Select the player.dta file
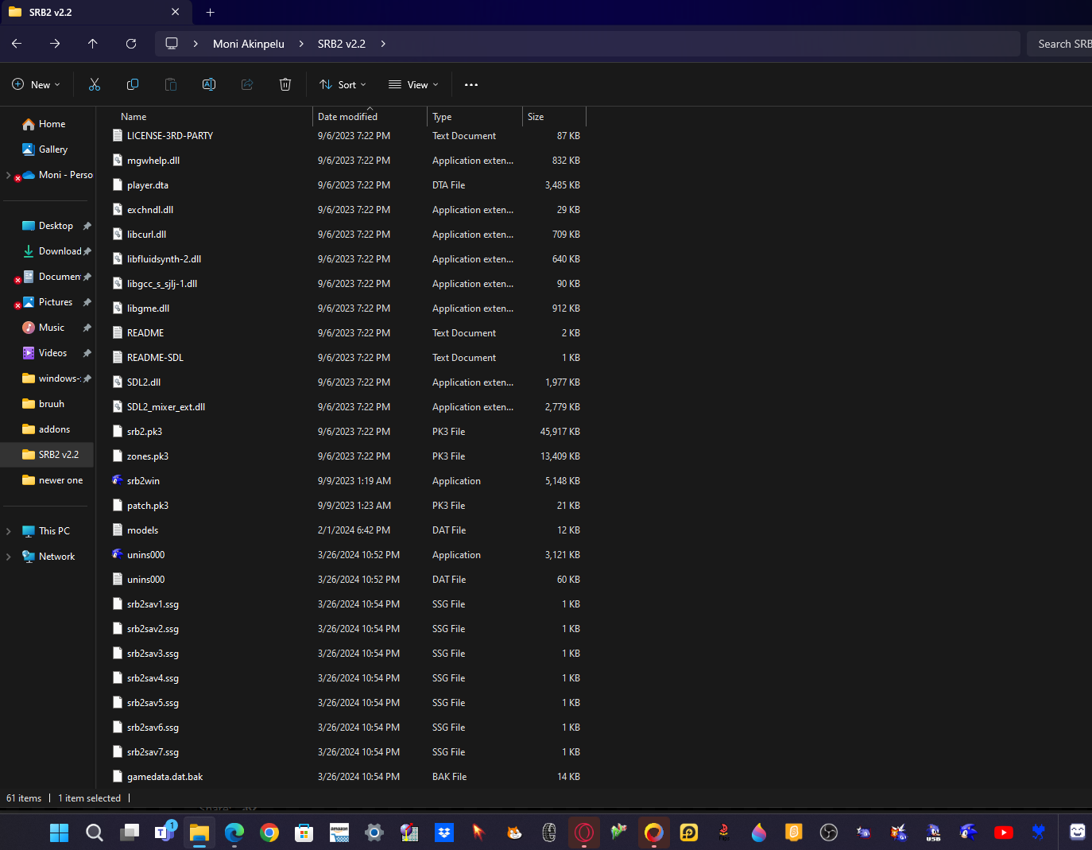This screenshot has height=850, width=1092. tap(348, 185)
